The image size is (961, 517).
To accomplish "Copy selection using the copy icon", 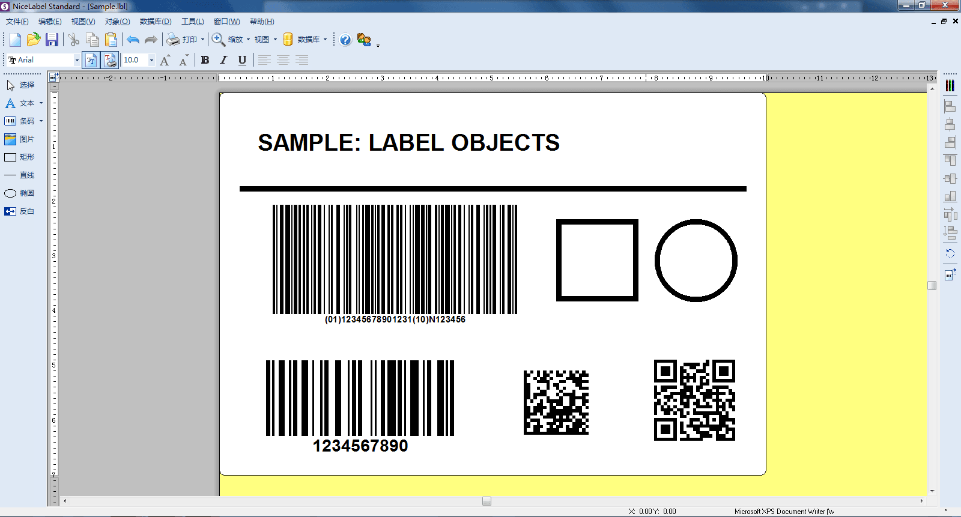I will 92,40.
